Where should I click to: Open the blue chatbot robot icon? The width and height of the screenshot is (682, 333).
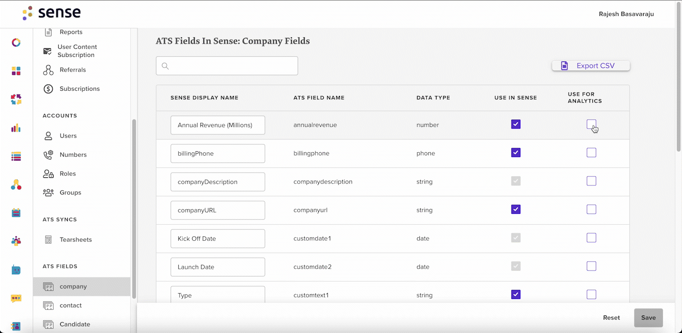pyautogui.click(x=16, y=270)
